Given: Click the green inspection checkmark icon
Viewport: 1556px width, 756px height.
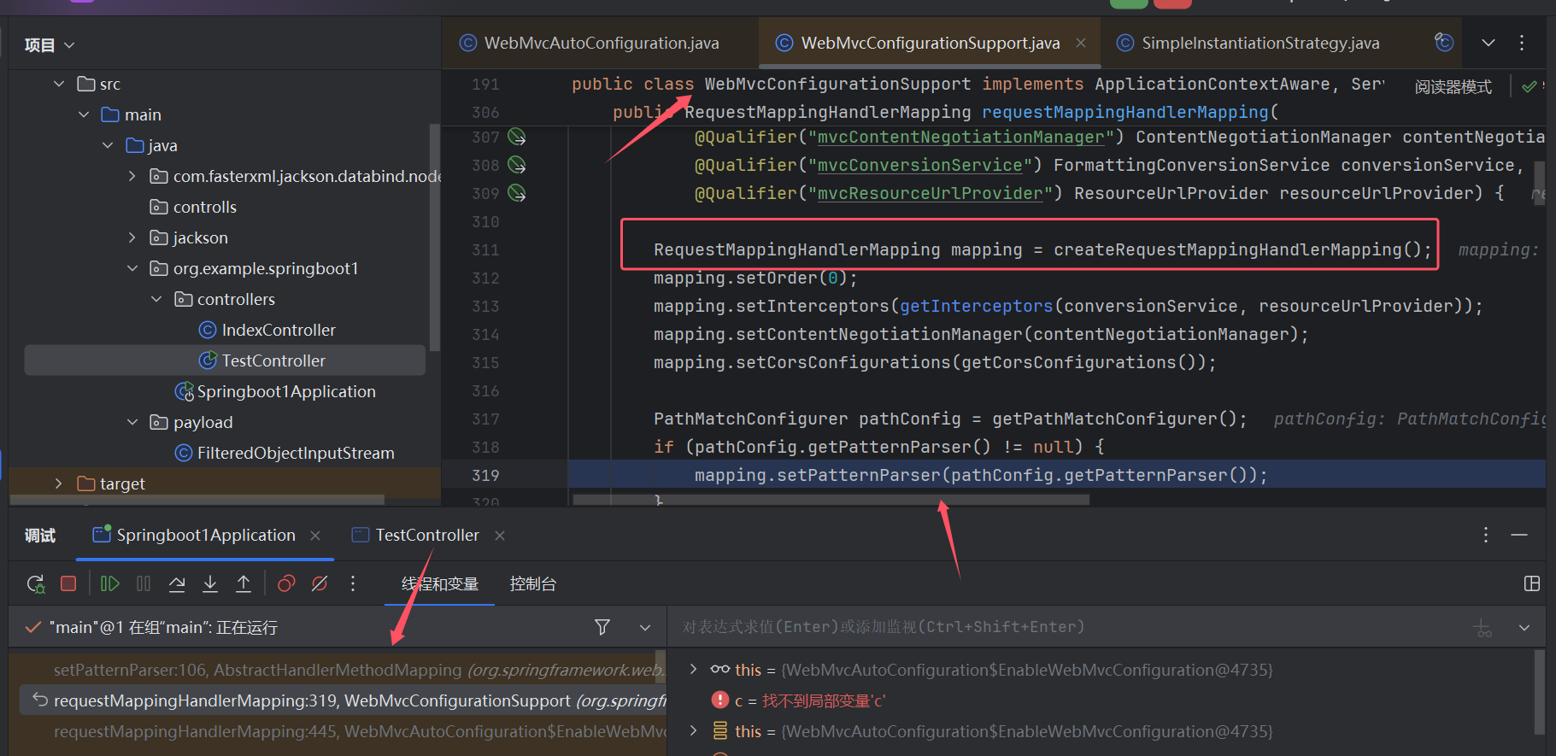Looking at the screenshot, I should 1530,86.
